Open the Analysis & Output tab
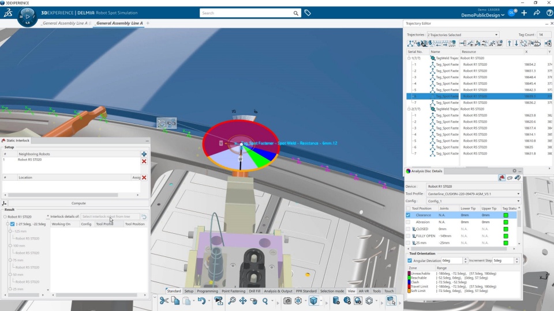 pyautogui.click(x=278, y=291)
